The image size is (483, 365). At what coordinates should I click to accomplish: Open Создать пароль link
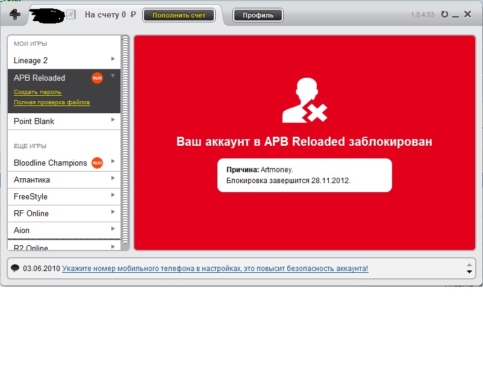click(x=37, y=92)
